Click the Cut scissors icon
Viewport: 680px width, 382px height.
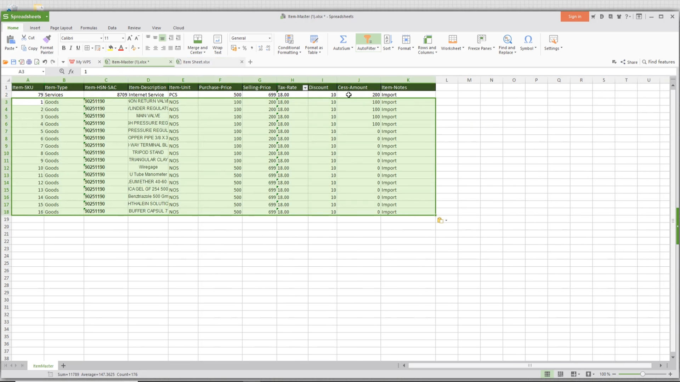pyautogui.click(x=24, y=37)
